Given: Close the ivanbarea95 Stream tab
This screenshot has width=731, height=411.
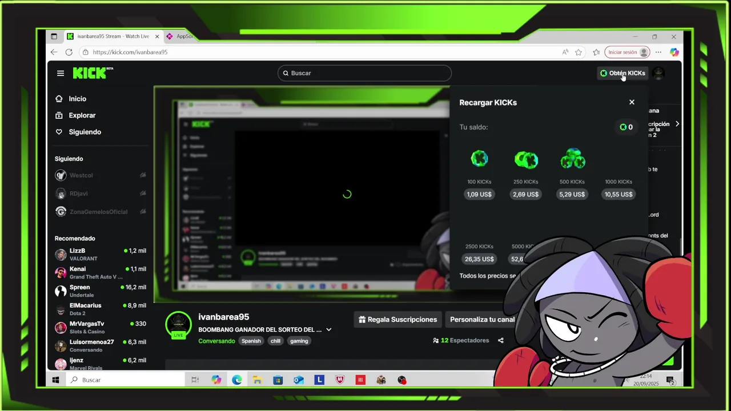Looking at the screenshot, I should pos(157,37).
